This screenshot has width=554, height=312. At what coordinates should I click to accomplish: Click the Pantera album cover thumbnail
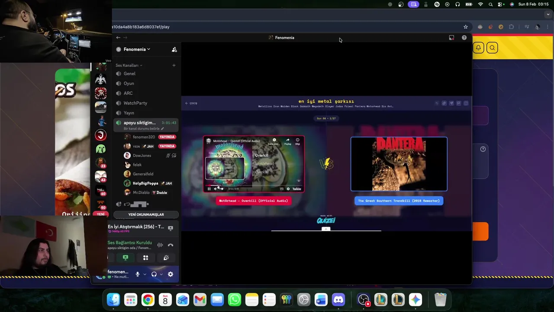coord(399,164)
